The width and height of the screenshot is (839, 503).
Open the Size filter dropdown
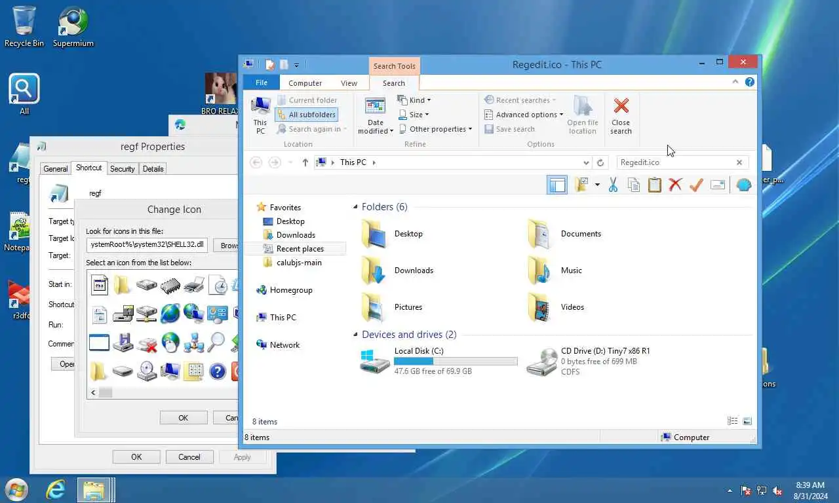[x=414, y=115]
